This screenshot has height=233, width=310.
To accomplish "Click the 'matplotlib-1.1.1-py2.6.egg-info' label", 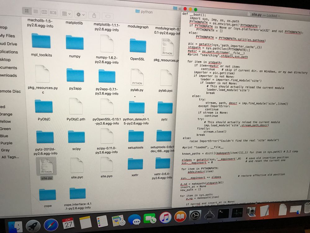I will click(106, 27).
